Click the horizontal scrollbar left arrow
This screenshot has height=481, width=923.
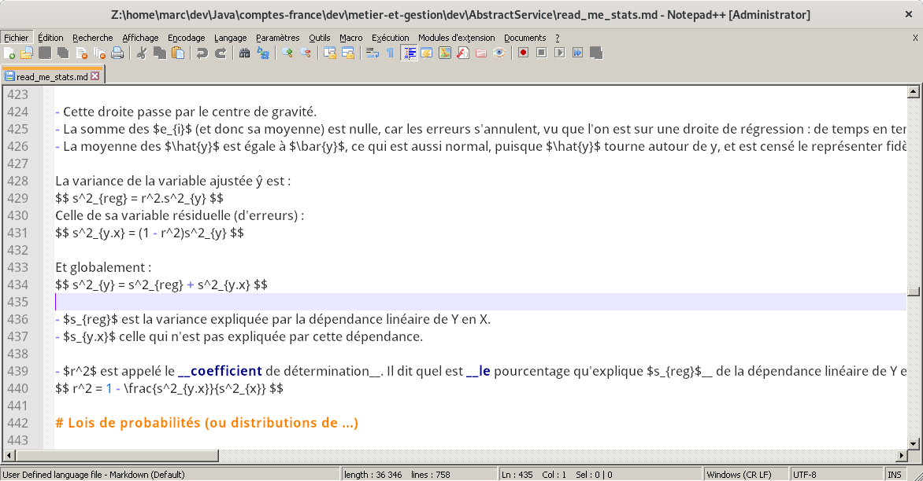(x=9, y=456)
